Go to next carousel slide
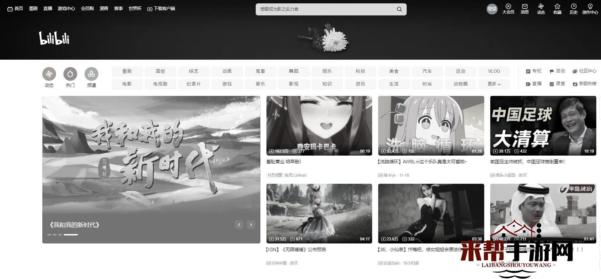This screenshot has width=601, height=279. pos(251,225)
